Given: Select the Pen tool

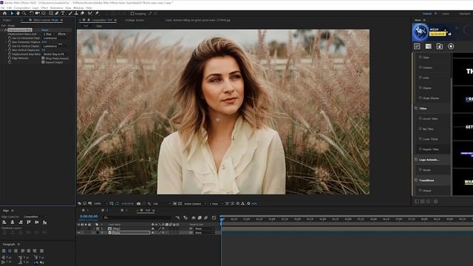Looking at the screenshot, I should click(x=57, y=13).
